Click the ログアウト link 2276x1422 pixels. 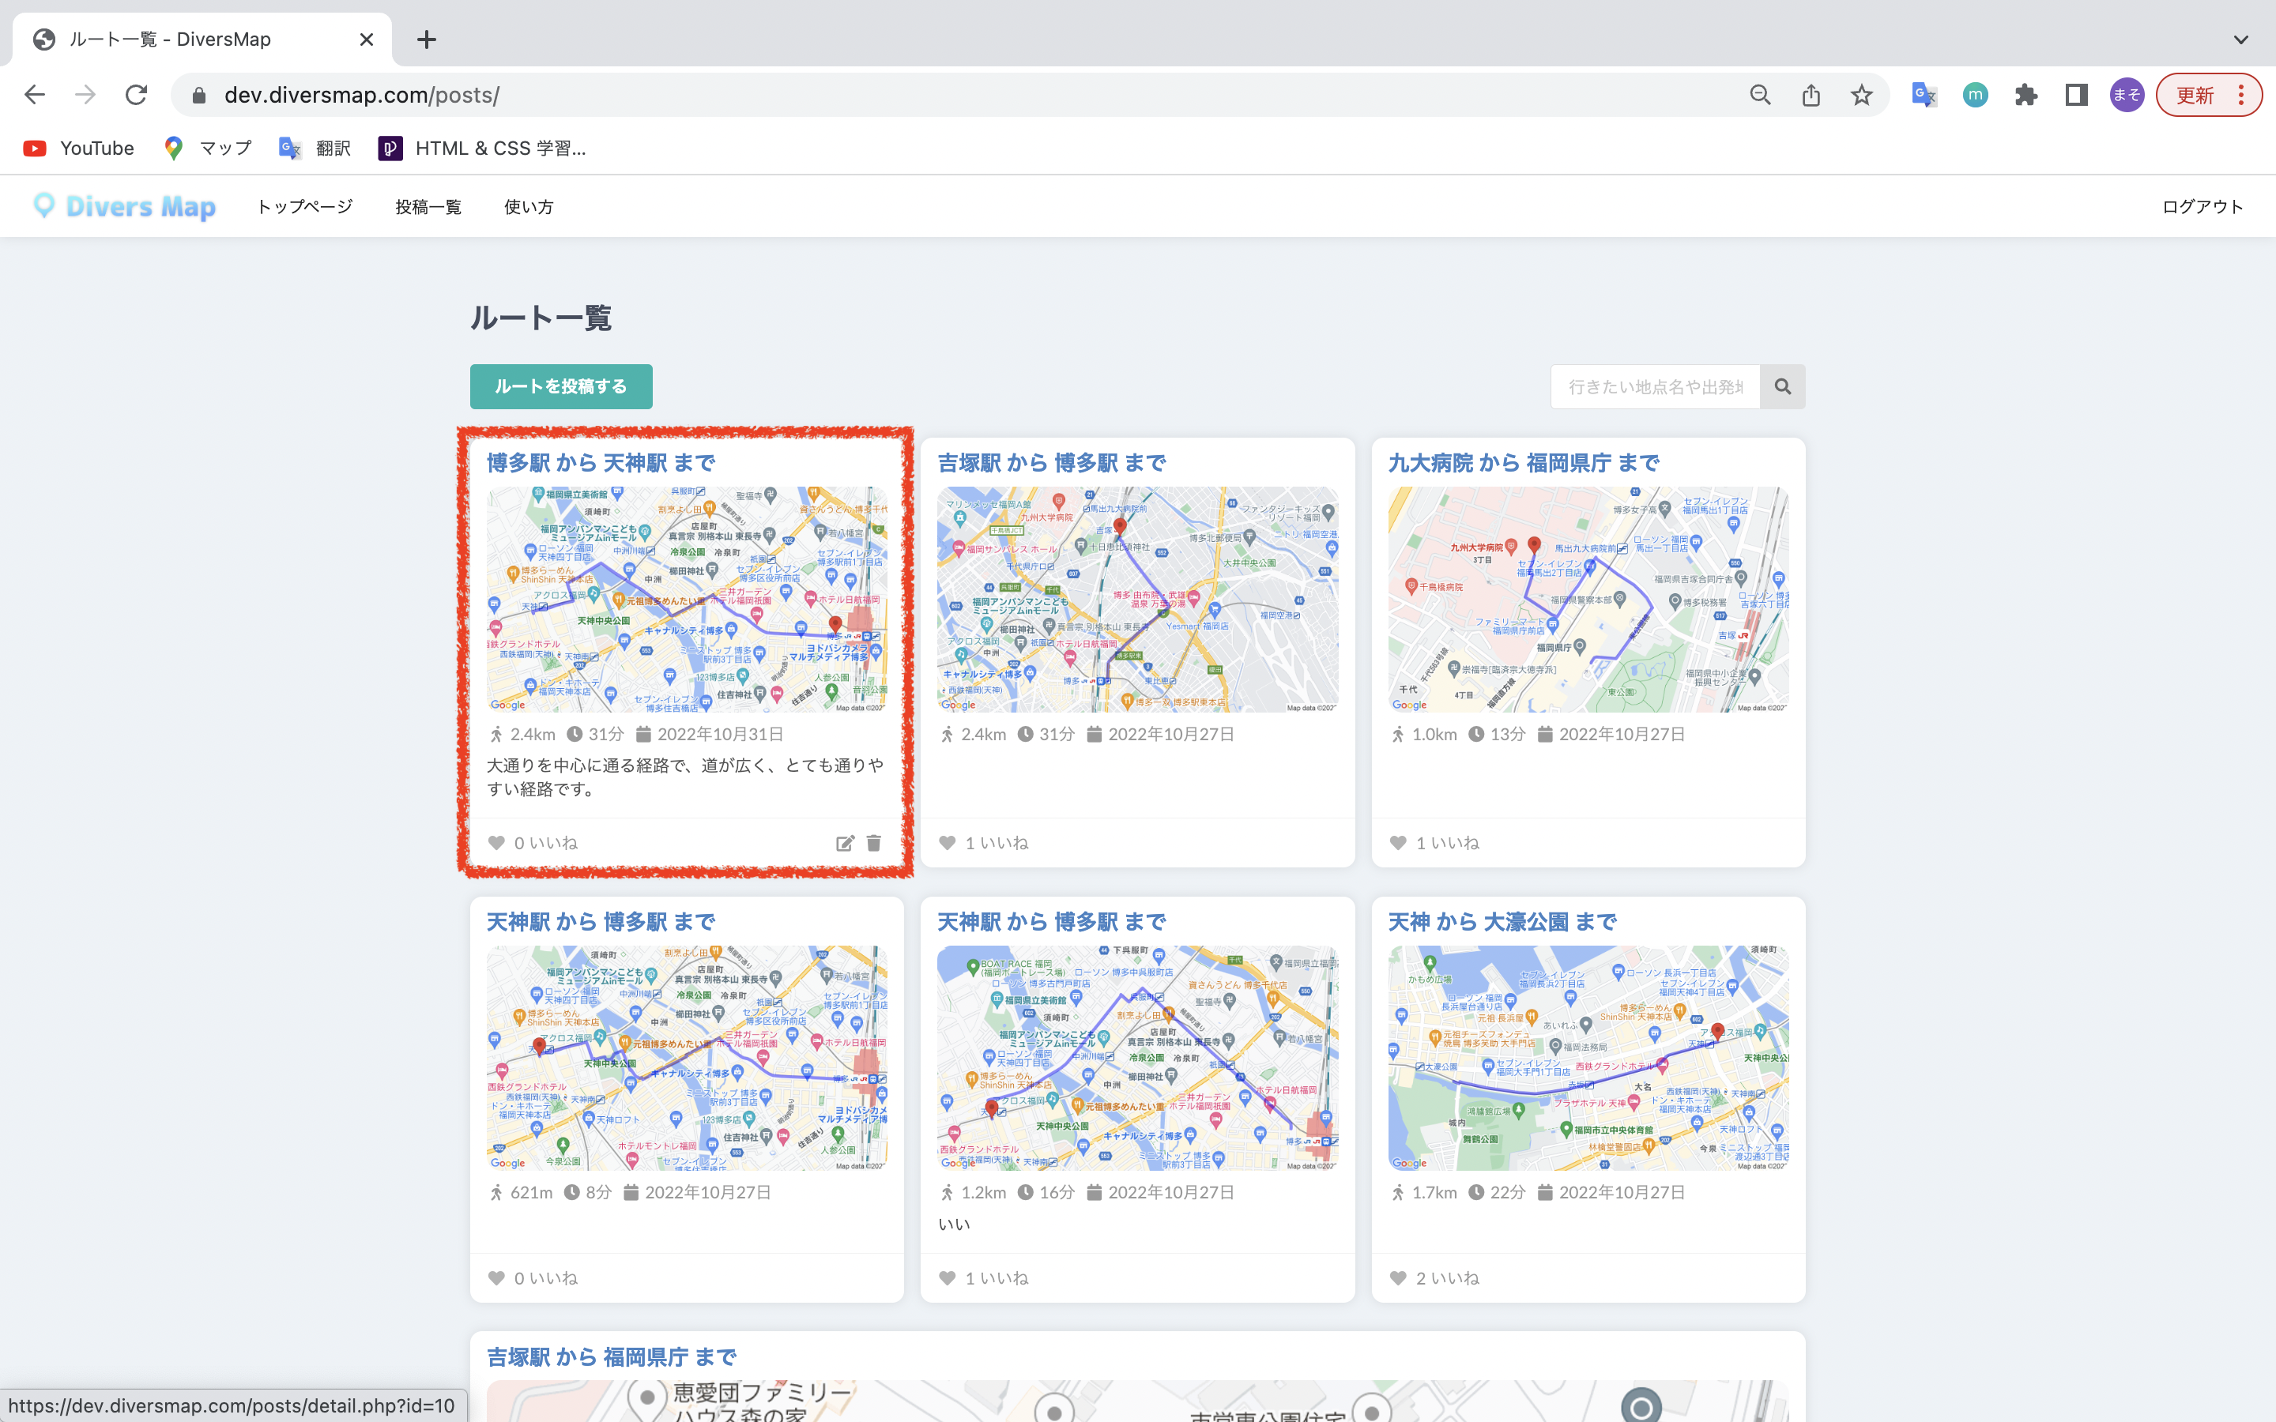coord(2203,206)
